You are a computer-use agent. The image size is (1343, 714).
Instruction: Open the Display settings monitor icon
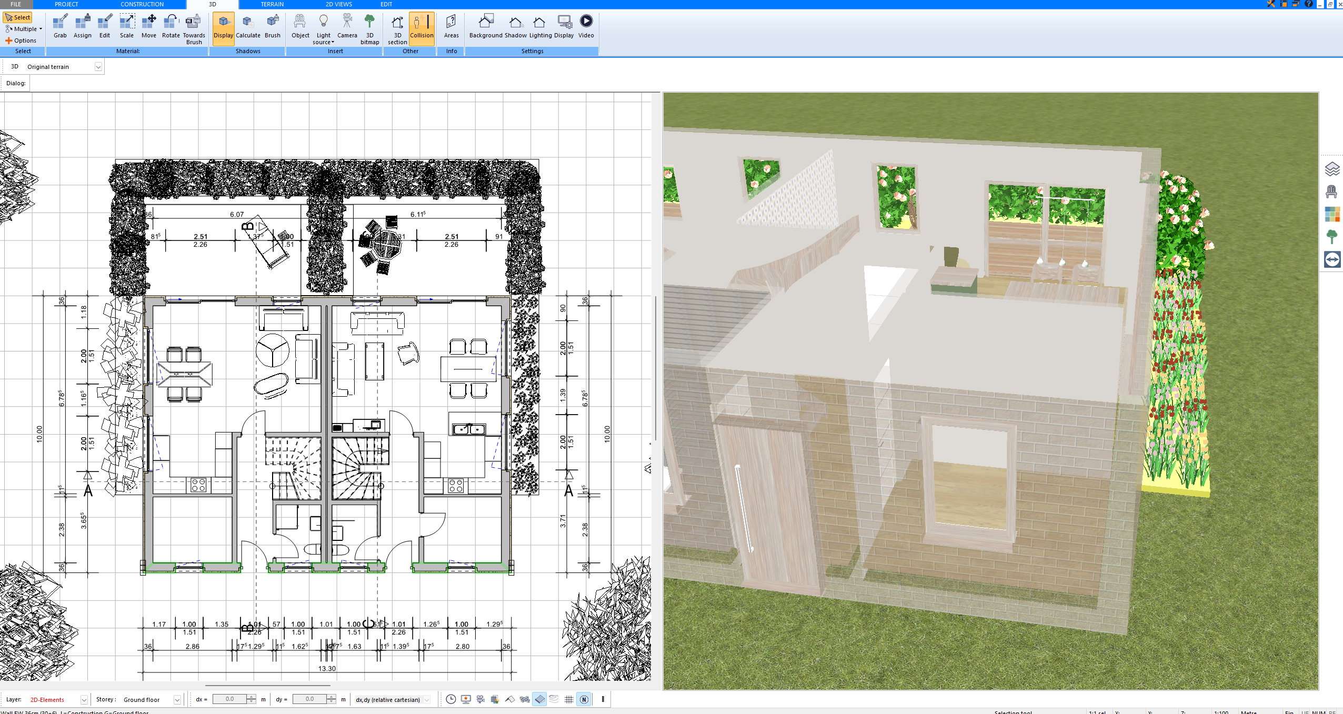[x=564, y=26]
